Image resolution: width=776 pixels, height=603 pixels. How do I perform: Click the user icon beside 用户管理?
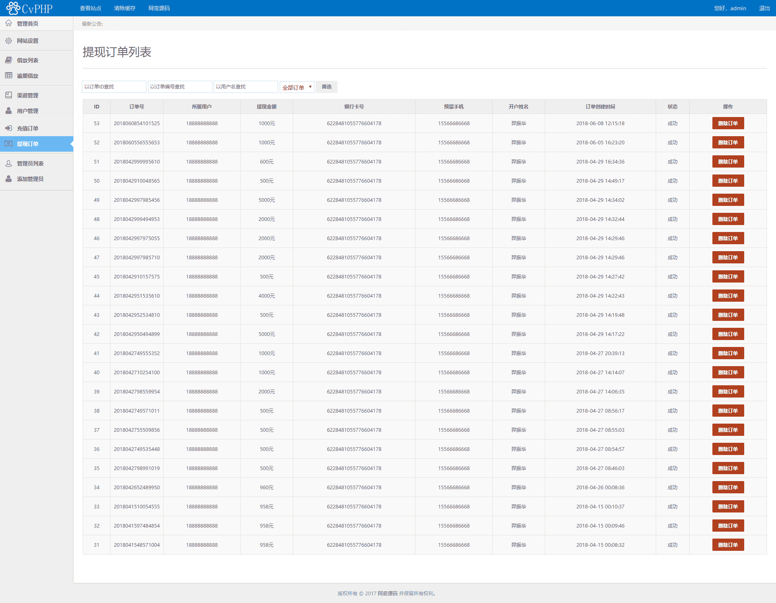click(x=9, y=111)
